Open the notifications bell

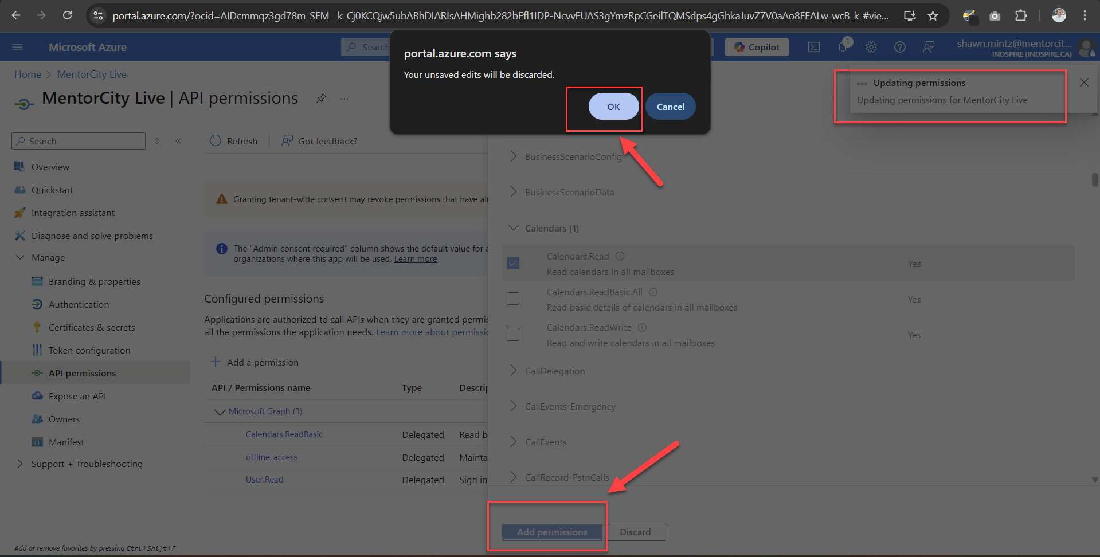[843, 47]
